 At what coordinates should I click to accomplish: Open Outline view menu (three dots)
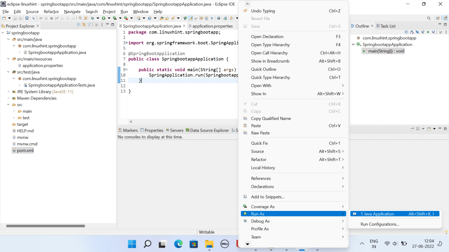point(446,32)
